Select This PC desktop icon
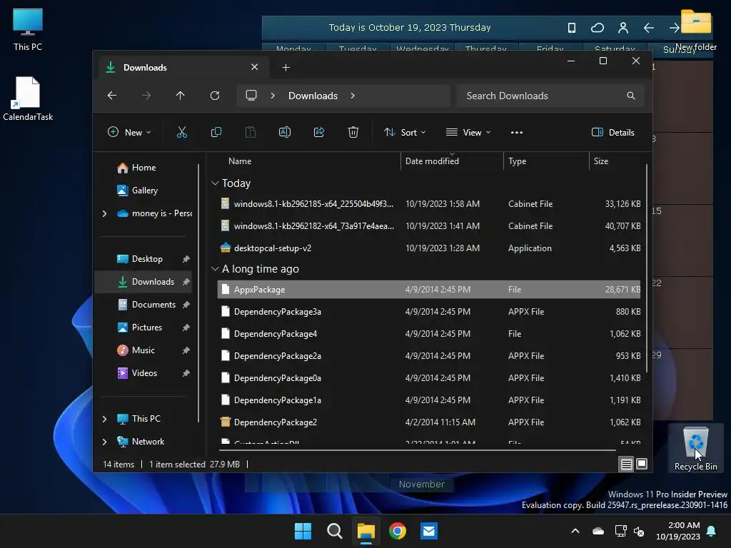The height and width of the screenshot is (548, 731). pos(28,29)
